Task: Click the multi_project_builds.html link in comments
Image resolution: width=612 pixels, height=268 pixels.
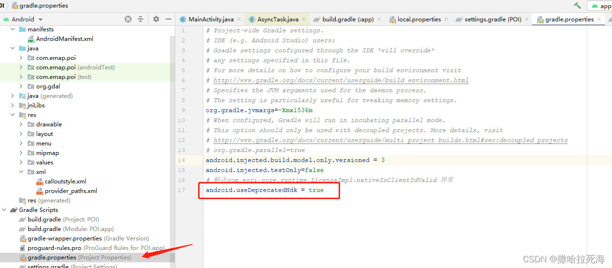Action: (x=390, y=140)
